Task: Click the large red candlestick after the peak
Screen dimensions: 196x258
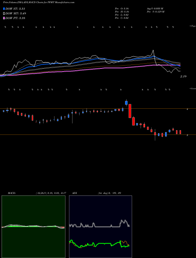Action: (x=130, y=111)
